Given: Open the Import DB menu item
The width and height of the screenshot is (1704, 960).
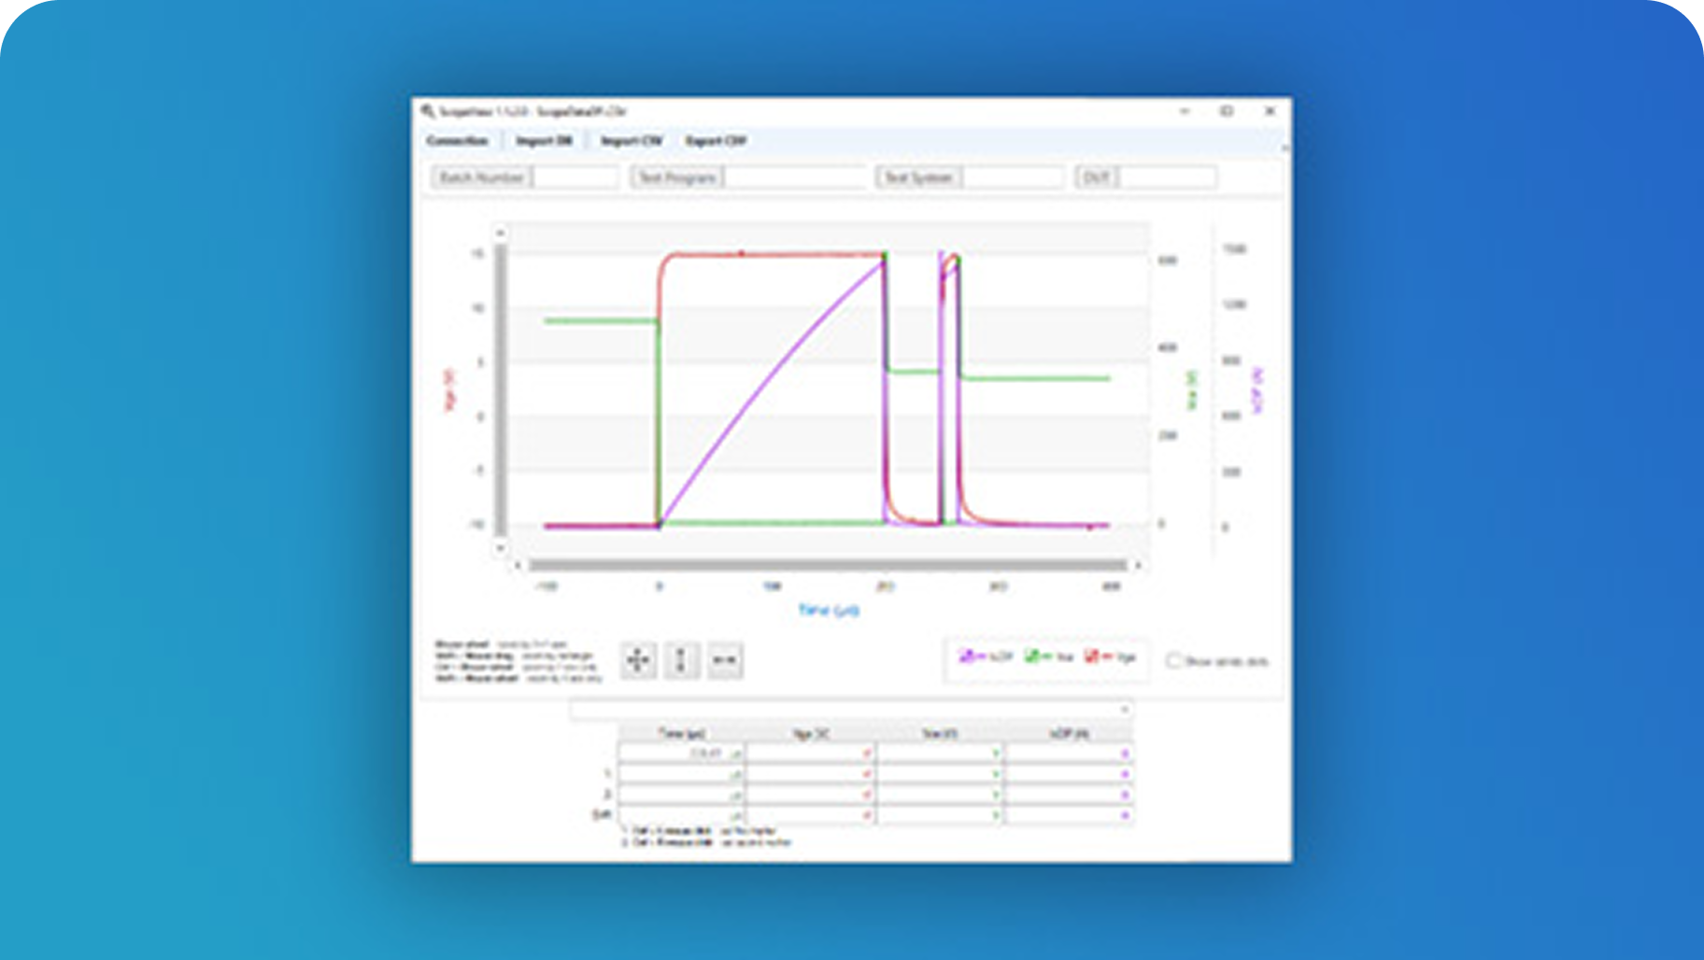Looking at the screenshot, I should (x=544, y=141).
